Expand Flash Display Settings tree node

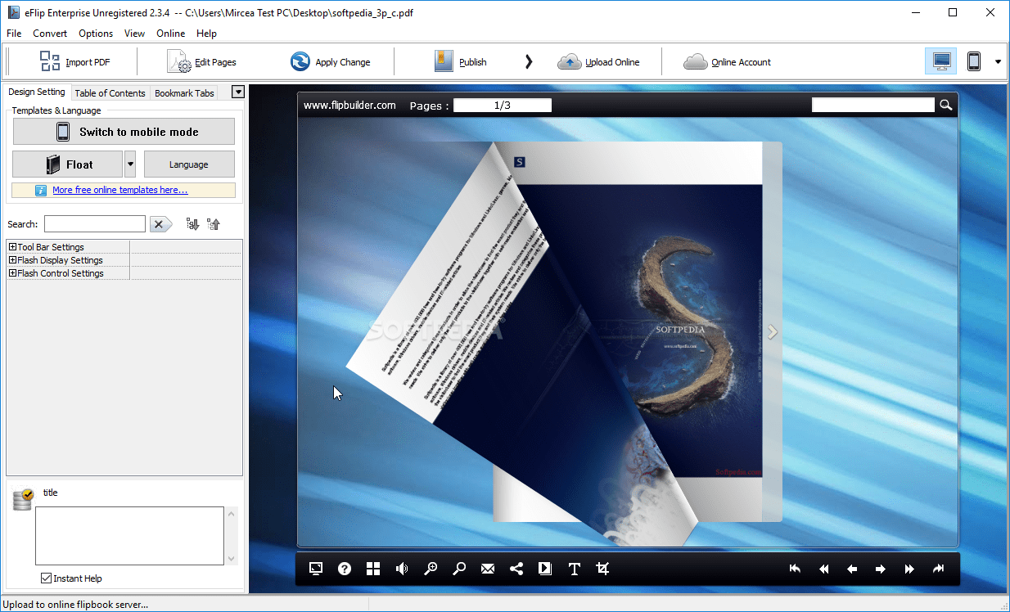(x=12, y=260)
